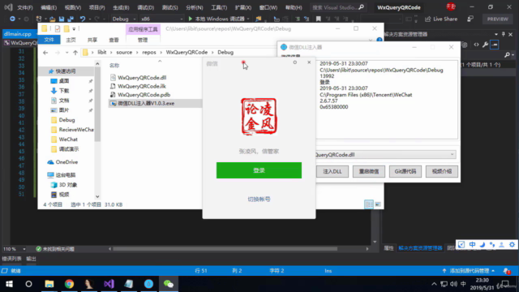Click PREVIEW button in Visual Studio

[x=497, y=19]
